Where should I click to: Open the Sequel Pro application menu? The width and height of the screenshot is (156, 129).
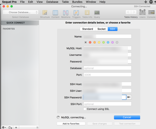tap(9, 2)
